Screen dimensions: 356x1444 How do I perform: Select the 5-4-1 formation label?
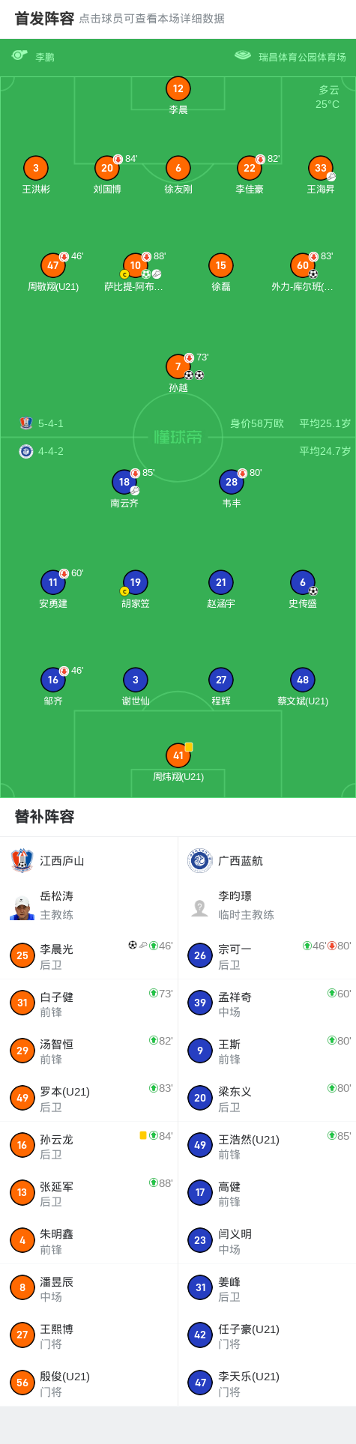point(51,423)
